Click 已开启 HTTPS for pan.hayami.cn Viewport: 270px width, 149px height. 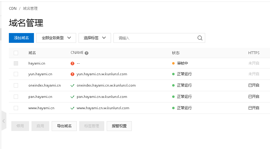(254, 97)
